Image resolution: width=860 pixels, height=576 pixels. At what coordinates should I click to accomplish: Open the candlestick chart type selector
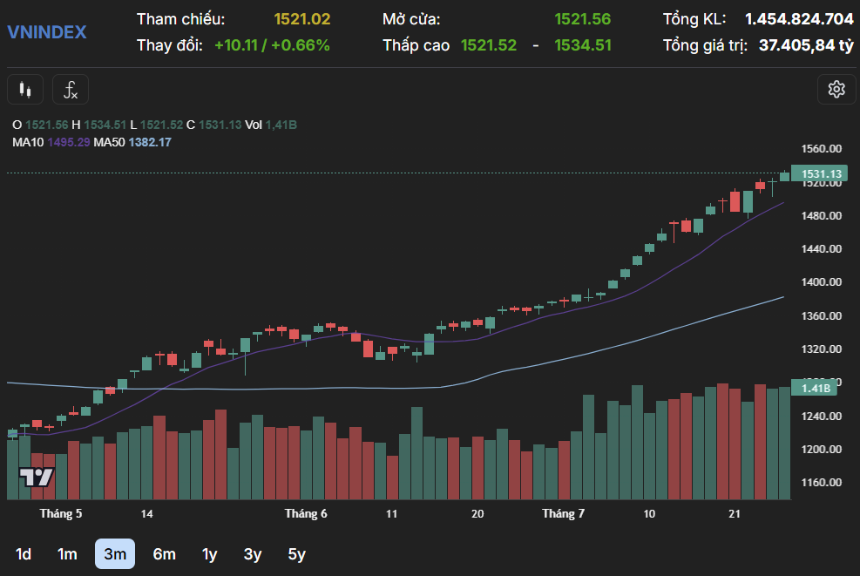tap(25, 90)
